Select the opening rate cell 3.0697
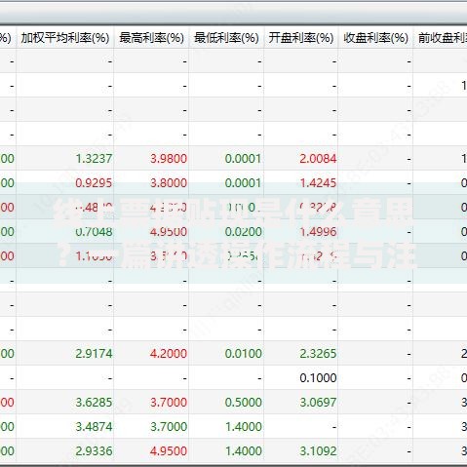The image size is (467, 467). (x=318, y=403)
